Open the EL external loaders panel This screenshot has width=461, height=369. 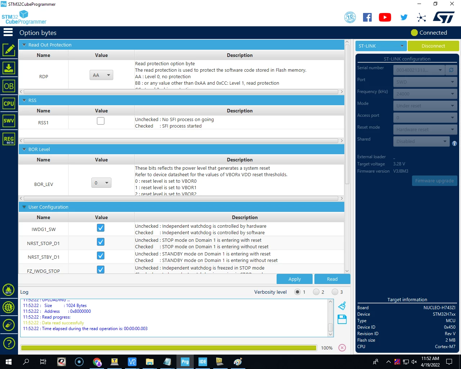9,307
